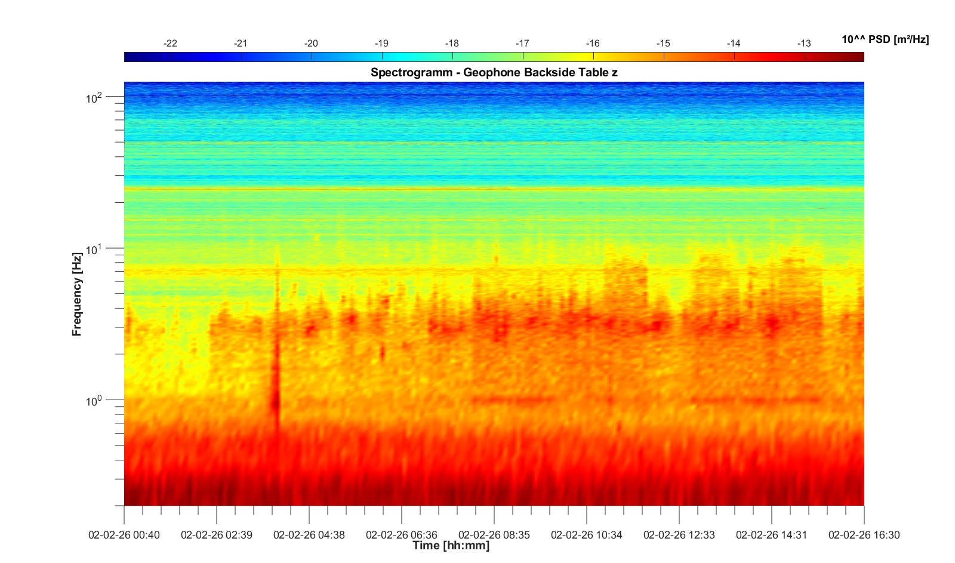Click the time tick label '02-02-26 00:40'

click(124, 535)
